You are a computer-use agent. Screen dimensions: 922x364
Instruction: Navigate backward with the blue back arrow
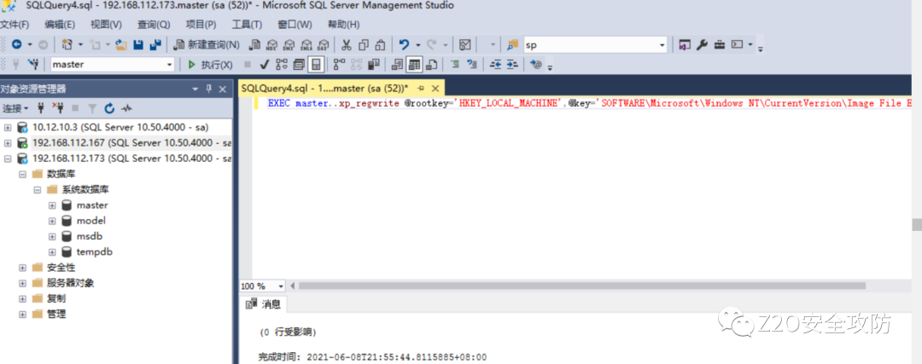[16, 44]
